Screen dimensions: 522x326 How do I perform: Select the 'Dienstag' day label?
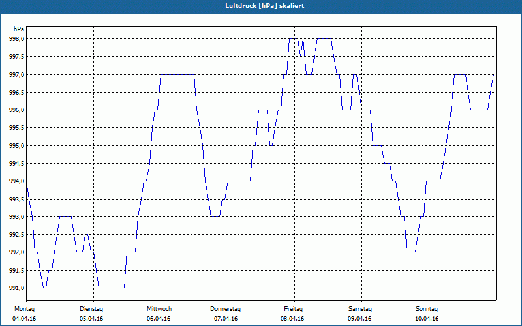click(91, 309)
